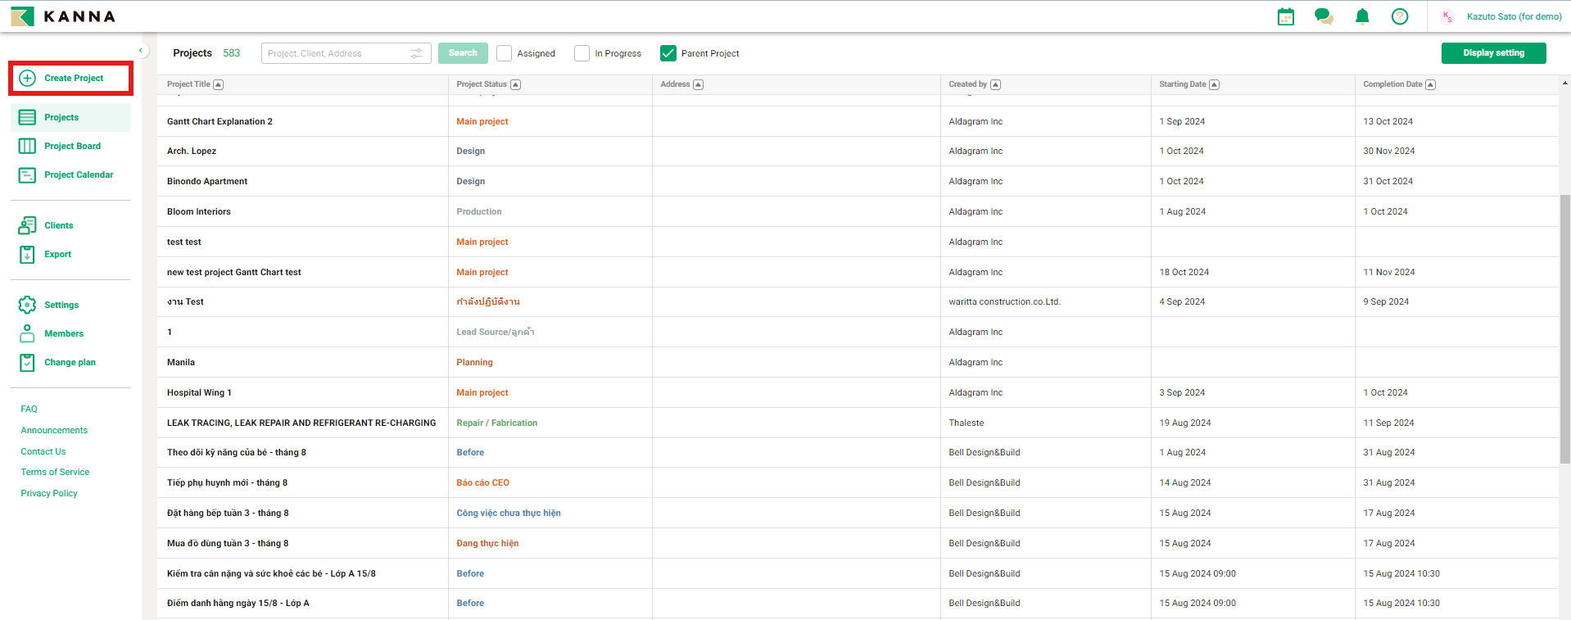
Task: Click the search filter options icon
Action: pyautogui.click(x=416, y=53)
